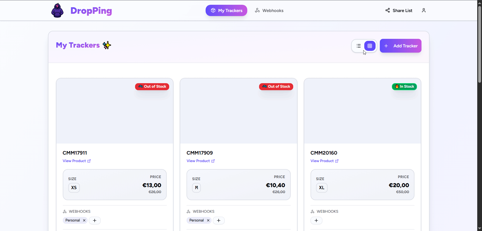Remove Personal webhook from CMM17911
Viewport: 482px width, 231px height.
[x=84, y=220]
